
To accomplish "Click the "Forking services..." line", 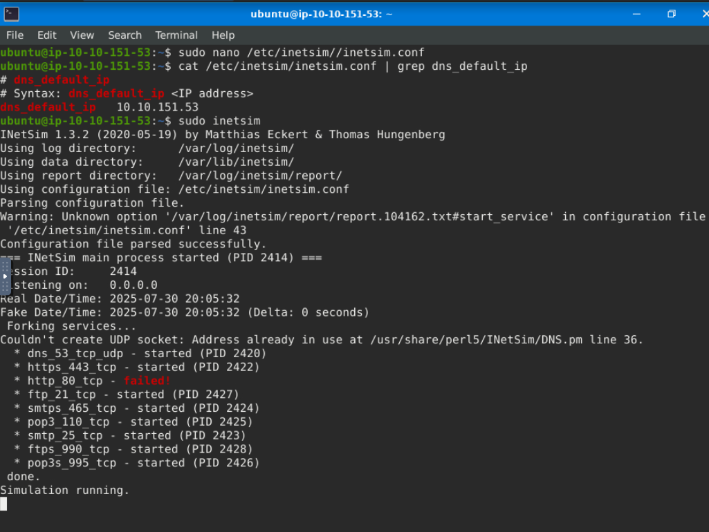I will tap(71, 326).
